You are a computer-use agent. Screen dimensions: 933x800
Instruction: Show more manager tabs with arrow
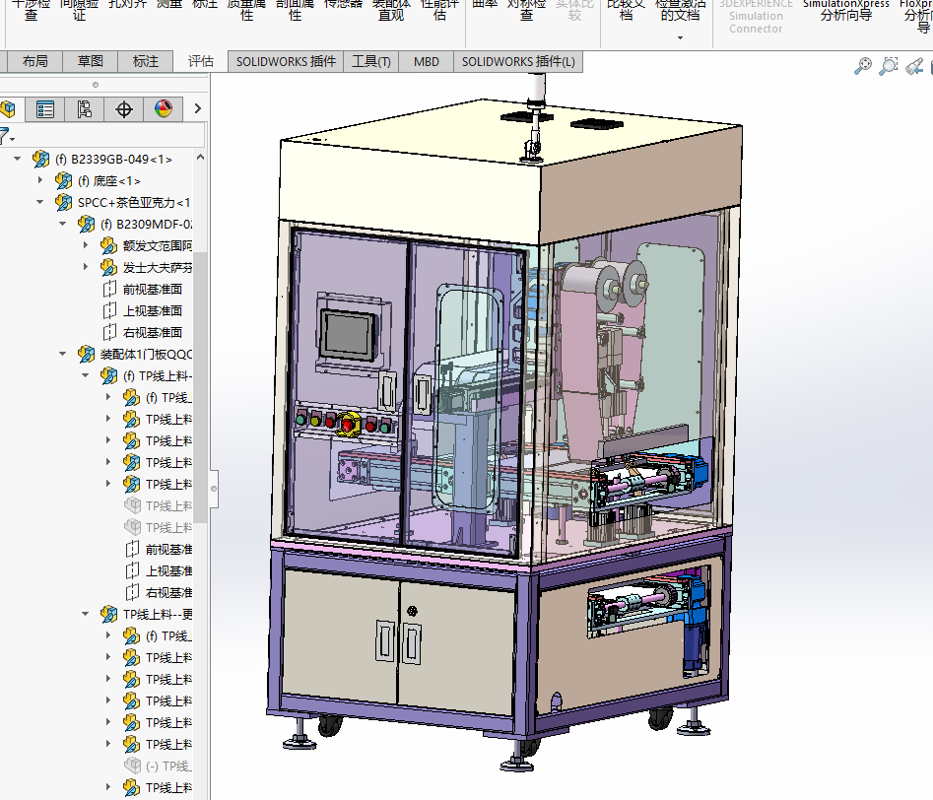[x=197, y=109]
